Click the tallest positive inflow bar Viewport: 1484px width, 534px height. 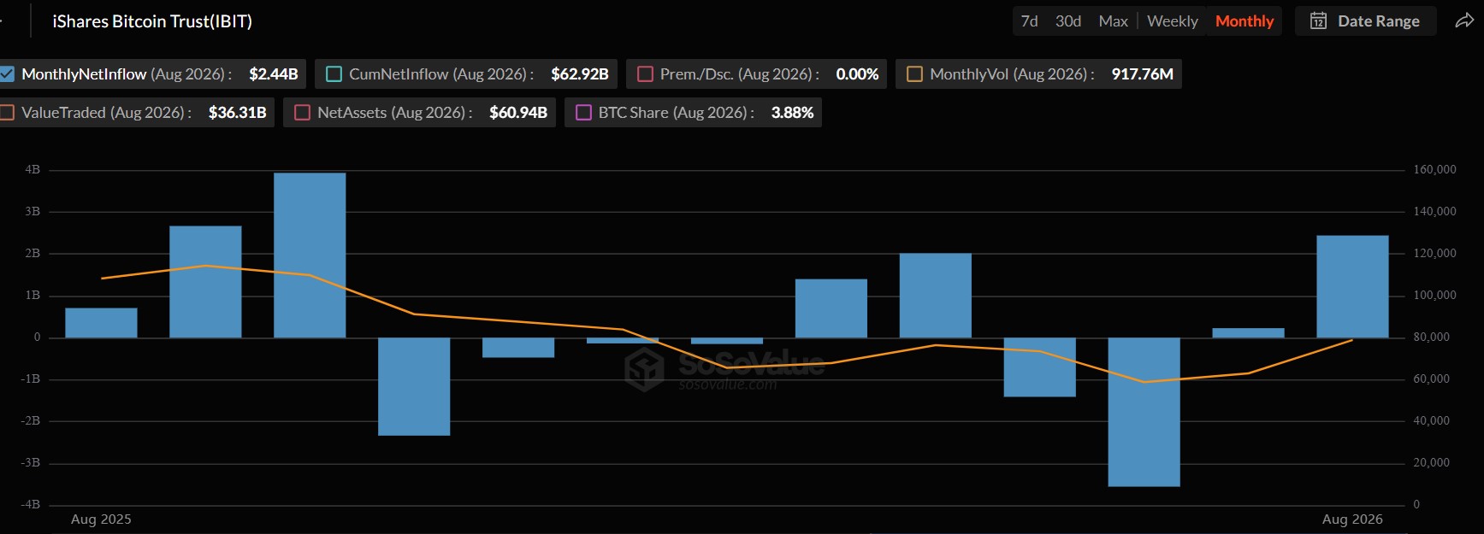tap(310, 255)
